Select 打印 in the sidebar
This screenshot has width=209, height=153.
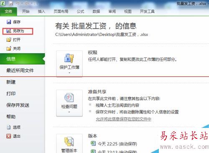pyautogui.click(x=11, y=94)
